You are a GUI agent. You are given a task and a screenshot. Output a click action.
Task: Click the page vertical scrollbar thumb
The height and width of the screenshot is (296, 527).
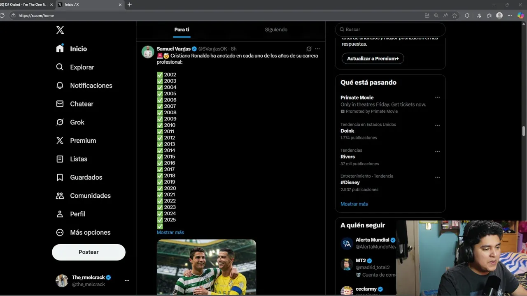pyautogui.click(x=524, y=131)
